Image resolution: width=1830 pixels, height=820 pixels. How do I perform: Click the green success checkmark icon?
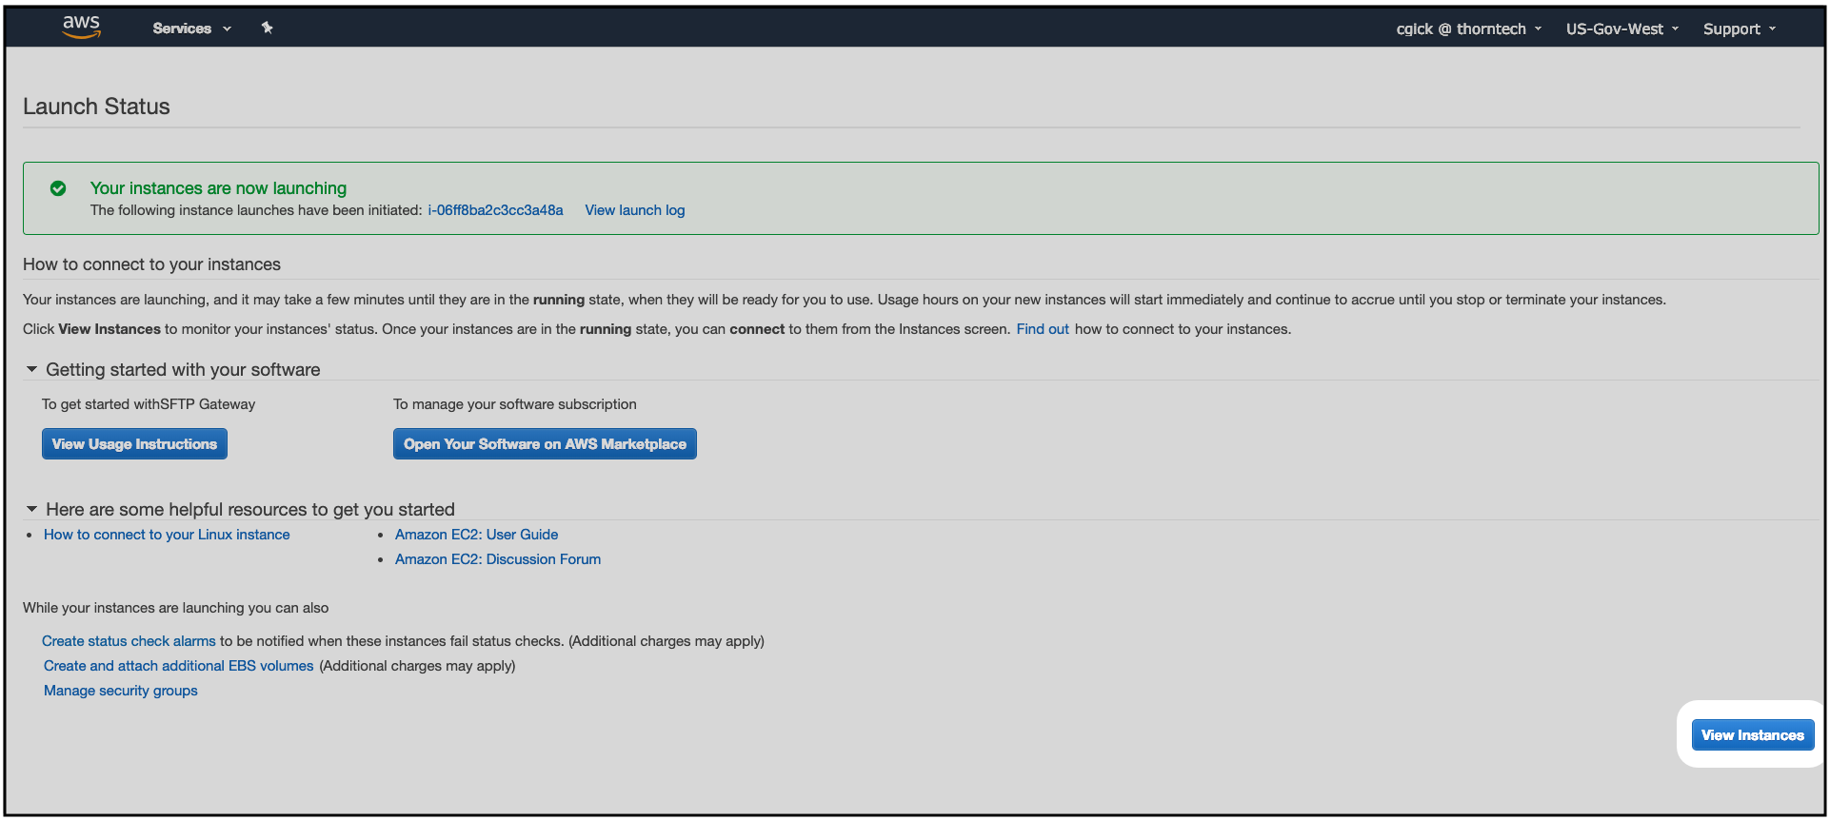(58, 188)
